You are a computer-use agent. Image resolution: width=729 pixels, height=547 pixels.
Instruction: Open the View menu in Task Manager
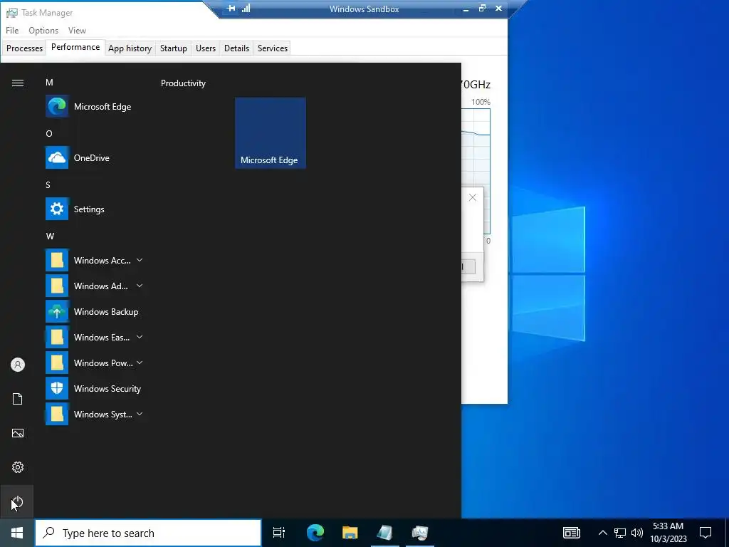[x=77, y=30]
